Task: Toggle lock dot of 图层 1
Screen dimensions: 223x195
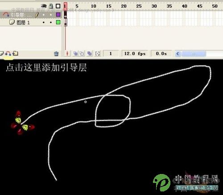Action: (51, 22)
